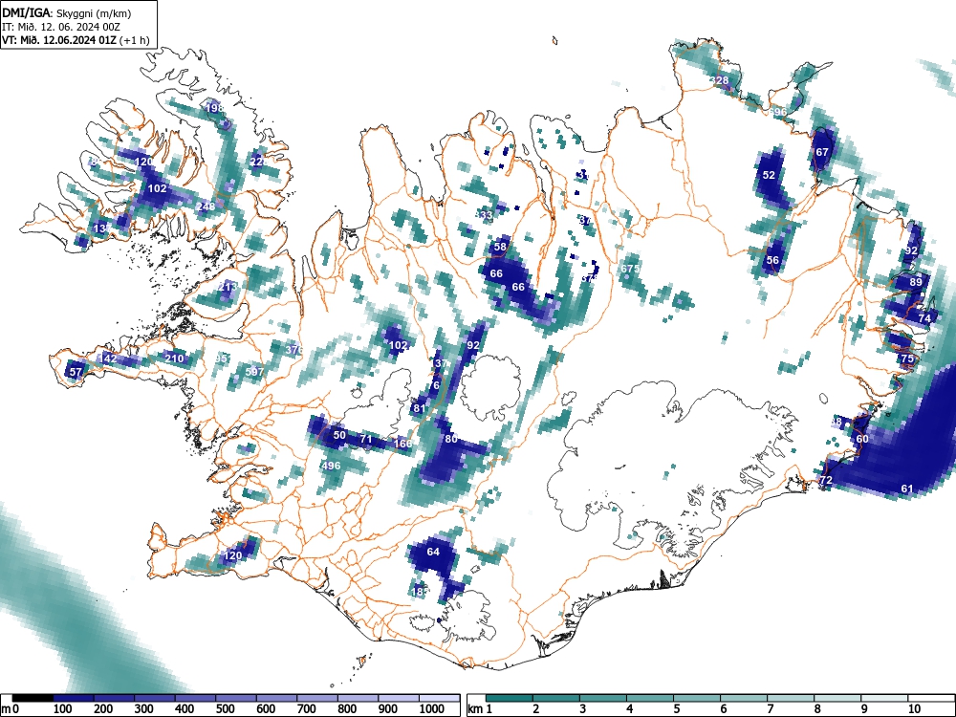
Task: Click the visibility value '71' on the map
Action: click(366, 439)
